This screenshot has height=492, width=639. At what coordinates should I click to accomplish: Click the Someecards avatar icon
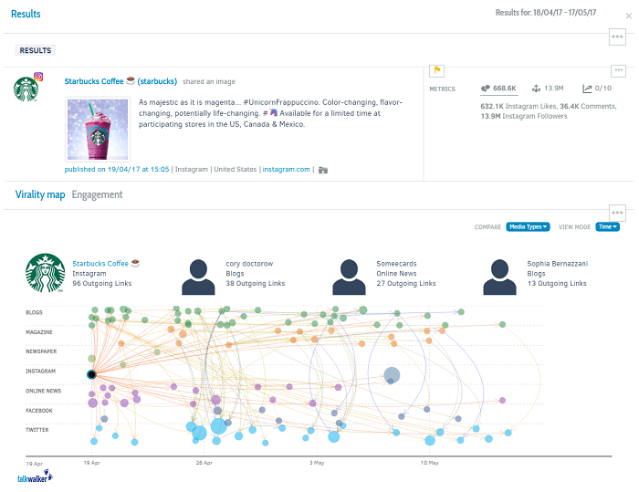[x=349, y=277]
